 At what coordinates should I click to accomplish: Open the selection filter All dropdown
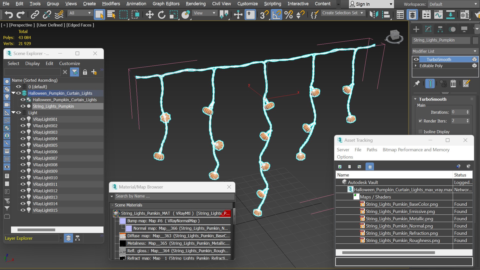[80, 13]
